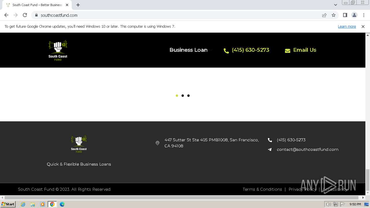The image size is (370, 208).
Task: Open the Chrome profile avatar icon
Action: click(354, 15)
